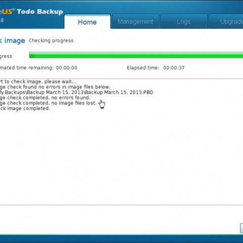Click the 00:00:37 elapsed time value
The image size is (243, 243).
pyautogui.click(x=174, y=68)
